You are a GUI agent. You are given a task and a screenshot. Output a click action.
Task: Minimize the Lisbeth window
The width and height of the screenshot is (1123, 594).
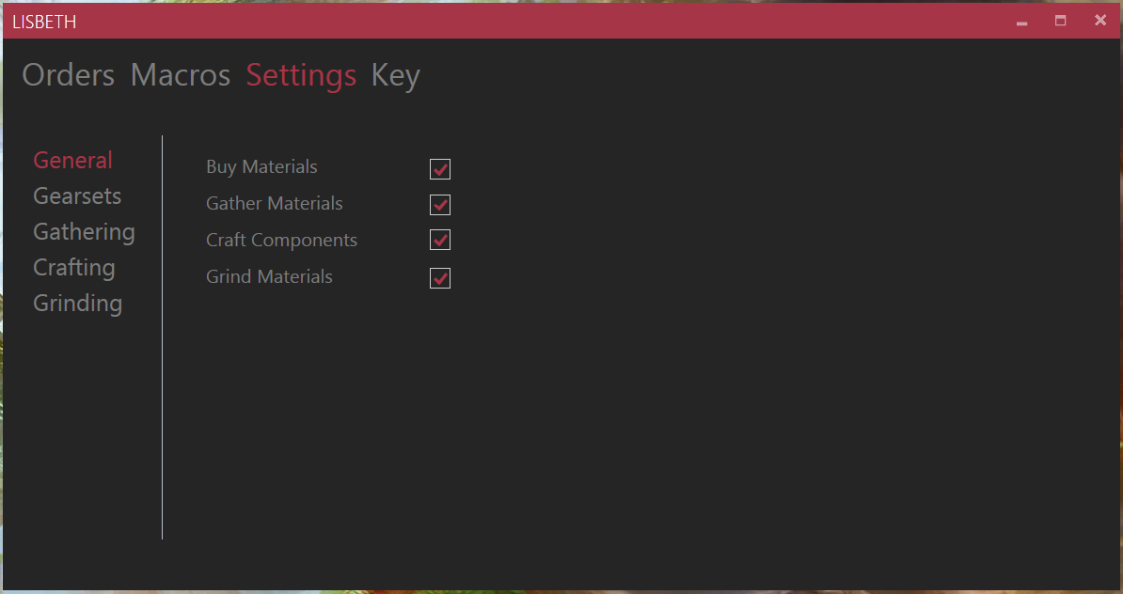tap(1022, 21)
